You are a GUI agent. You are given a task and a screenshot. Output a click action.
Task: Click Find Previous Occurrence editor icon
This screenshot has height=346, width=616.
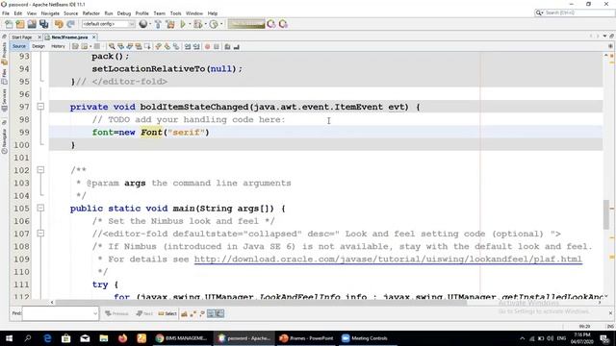click(120, 47)
